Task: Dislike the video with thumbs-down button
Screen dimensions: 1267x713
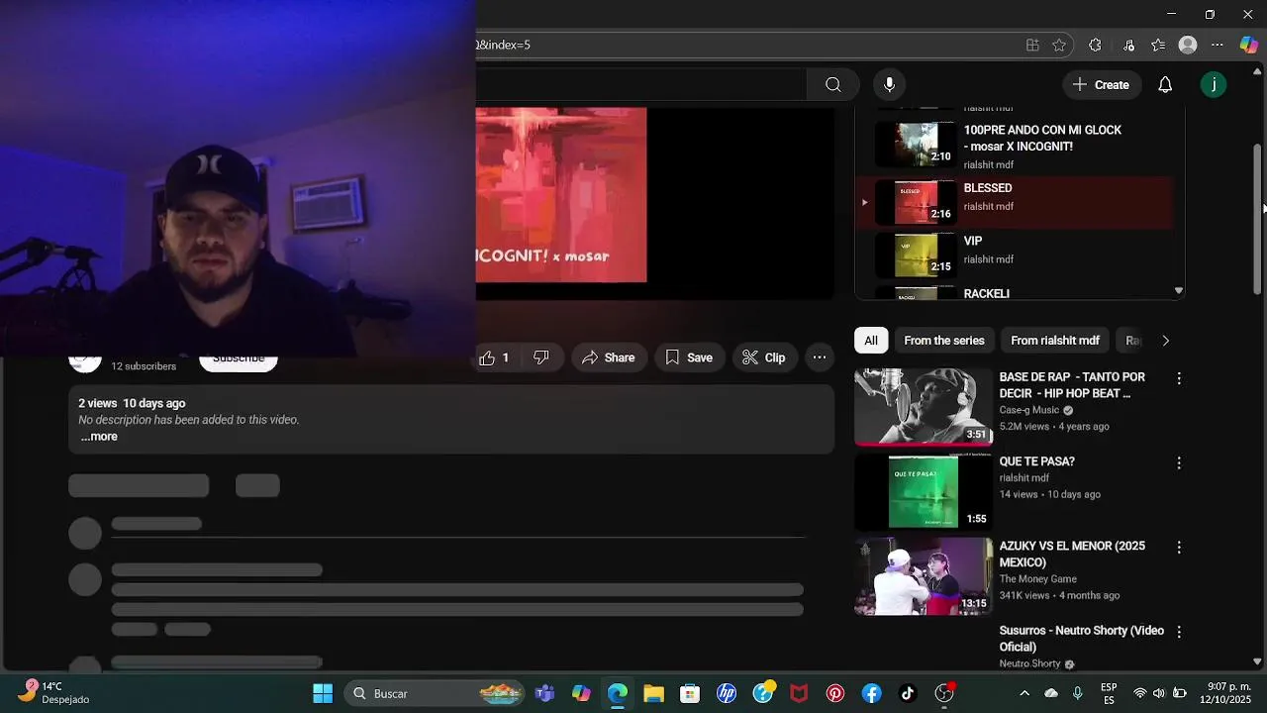Action: pos(541,357)
